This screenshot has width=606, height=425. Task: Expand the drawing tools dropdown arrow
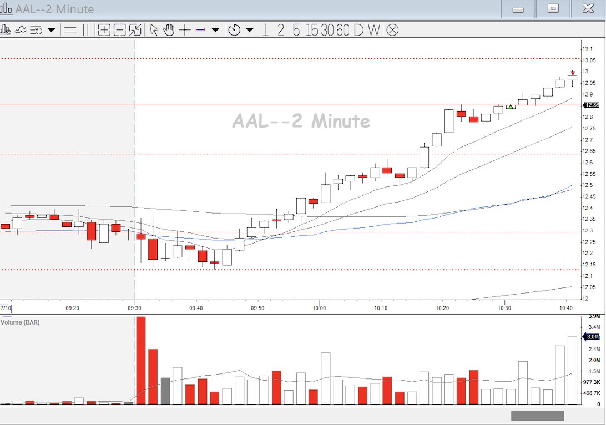point(216,30)
